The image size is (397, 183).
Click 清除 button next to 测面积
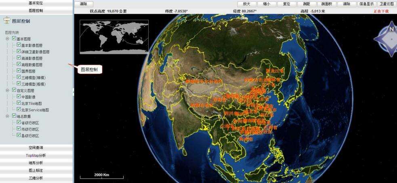click(347, 4)
